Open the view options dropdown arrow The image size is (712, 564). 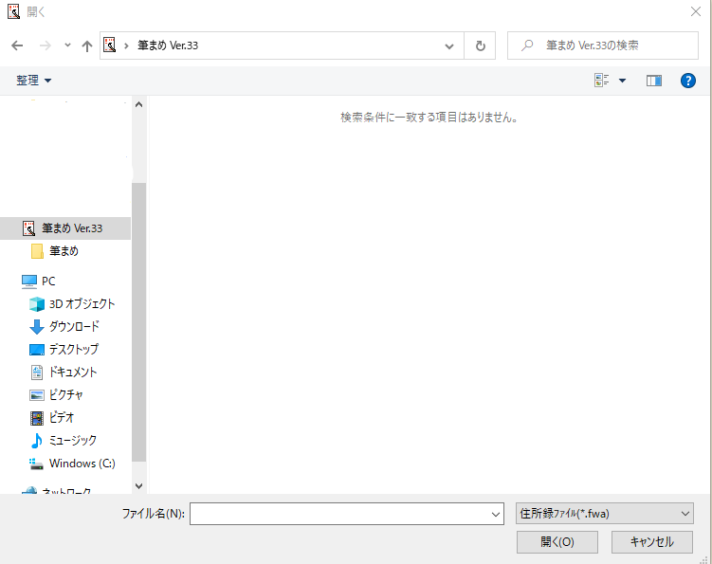click(x=623, y=81)
